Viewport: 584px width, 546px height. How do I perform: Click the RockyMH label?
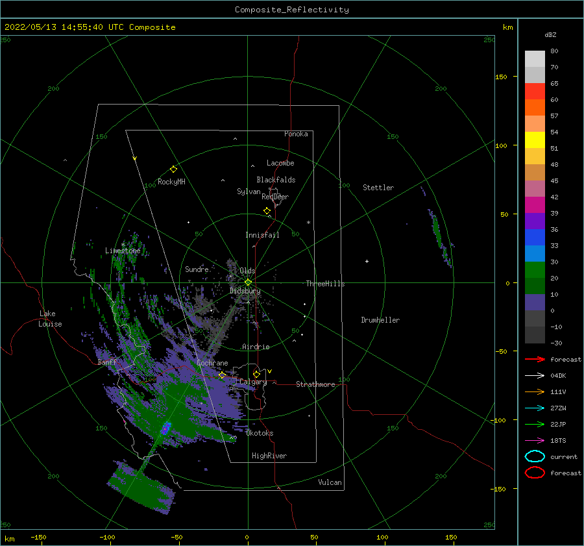pyautogui.click(x=171, y=182)
